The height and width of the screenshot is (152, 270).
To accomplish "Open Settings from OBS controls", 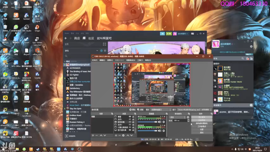I will click(201, 129).
